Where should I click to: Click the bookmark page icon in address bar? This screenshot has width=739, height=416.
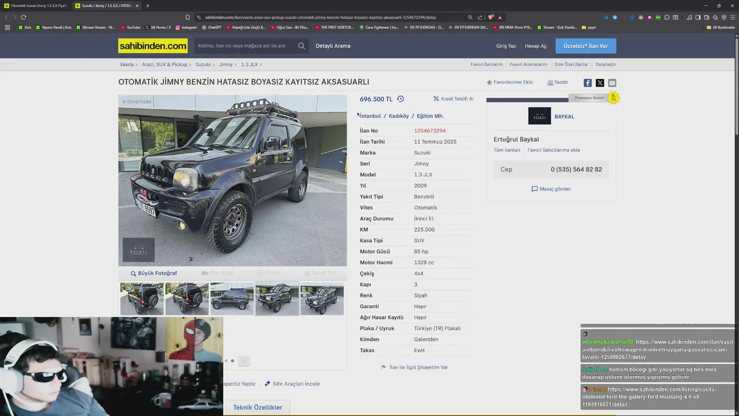[x=187, y=17]
